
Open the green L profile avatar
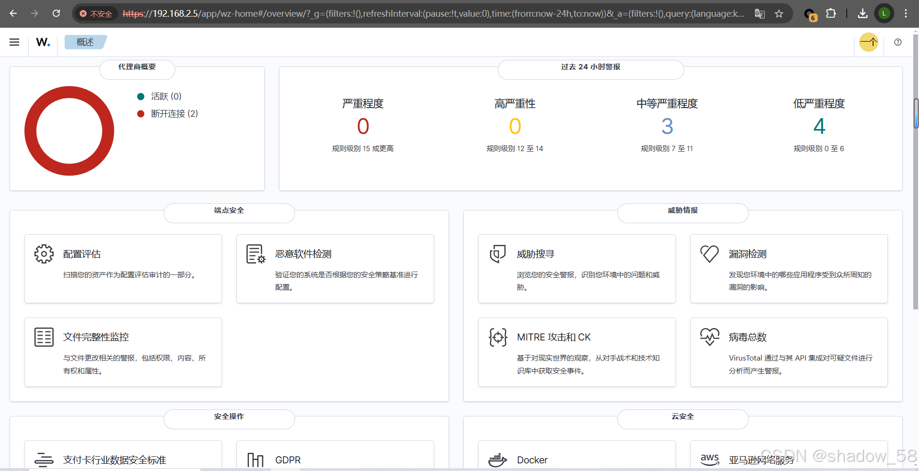pos(884,13)
